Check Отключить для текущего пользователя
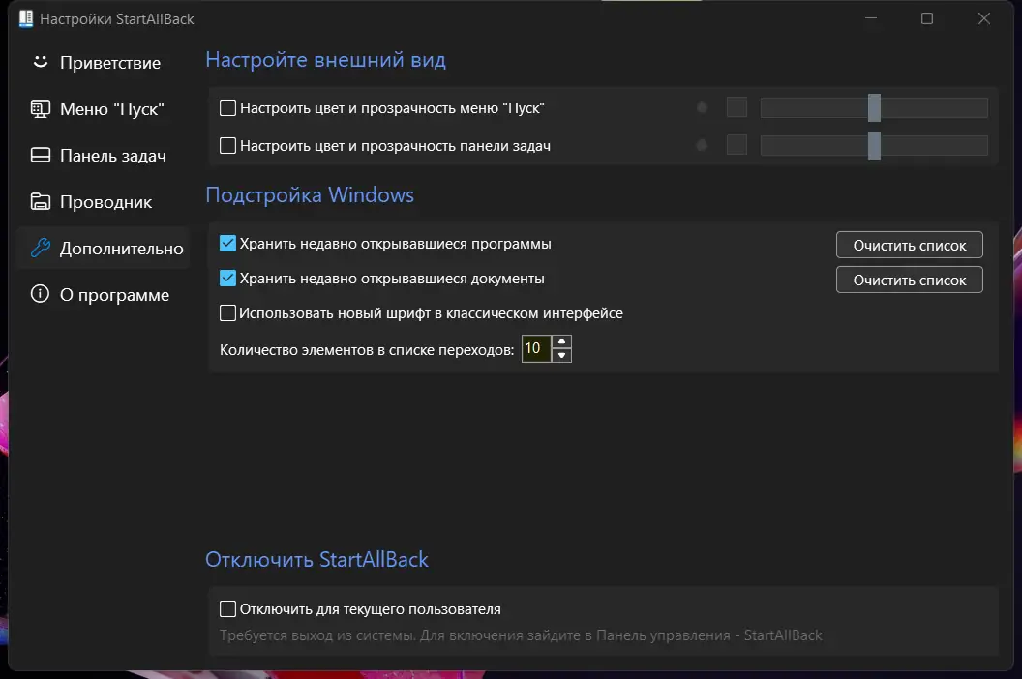Viewport: 1022px width, 679px height. pos(228,609)
